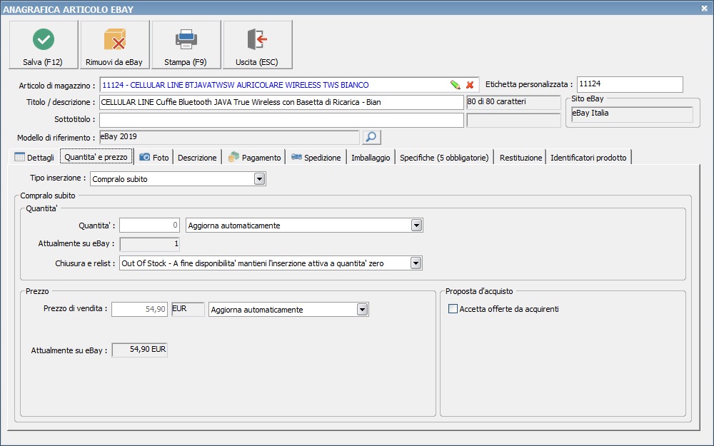Go to the Descrizione tab
Screen dimensions: 714x446
(197, 158)
